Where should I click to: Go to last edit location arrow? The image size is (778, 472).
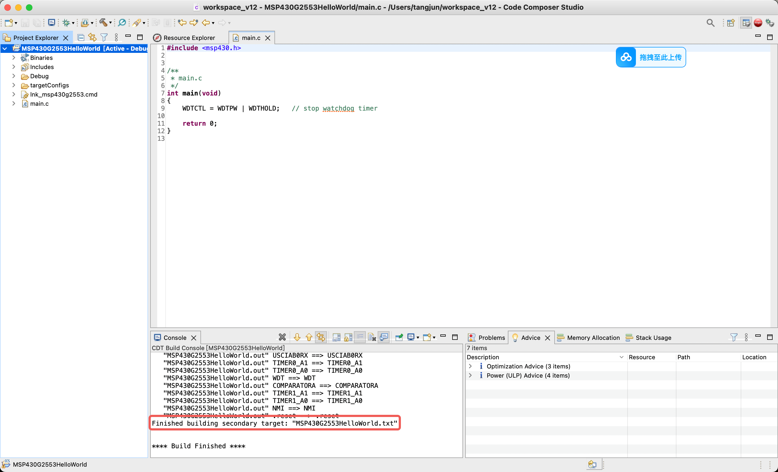coord(182,23)
